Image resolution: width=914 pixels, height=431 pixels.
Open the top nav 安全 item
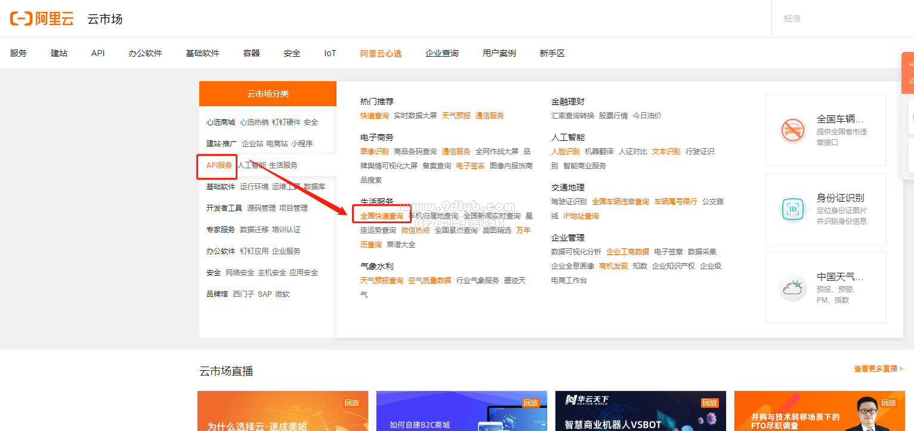(x=292, y=53)
